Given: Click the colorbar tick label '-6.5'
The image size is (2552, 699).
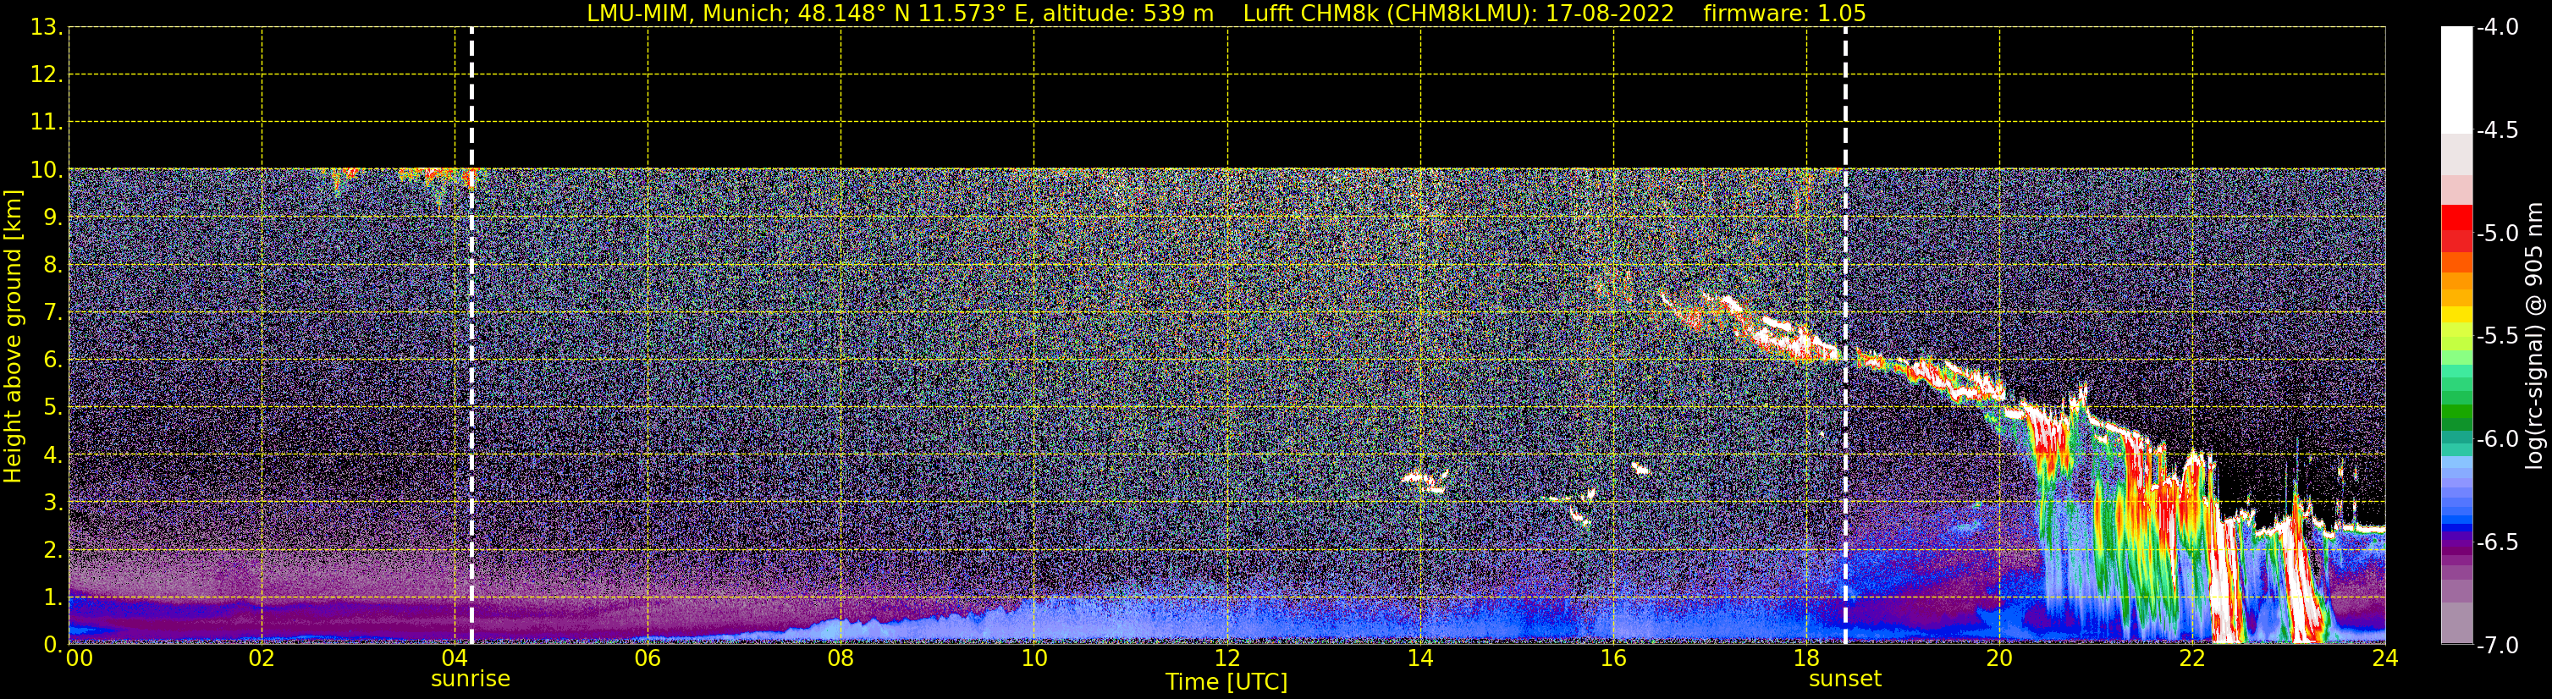Looking at the screenshot, I should coord(2498,542).
